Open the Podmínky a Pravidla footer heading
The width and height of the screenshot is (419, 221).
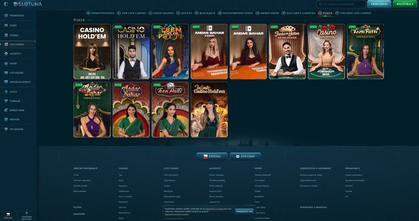(x=313, y=207)
